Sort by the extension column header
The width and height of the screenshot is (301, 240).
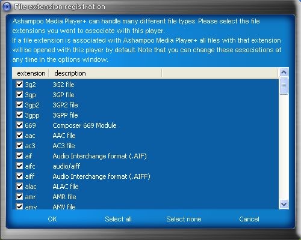(x=31, y=73)
